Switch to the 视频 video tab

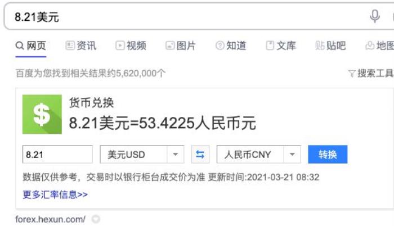point(131,46)
